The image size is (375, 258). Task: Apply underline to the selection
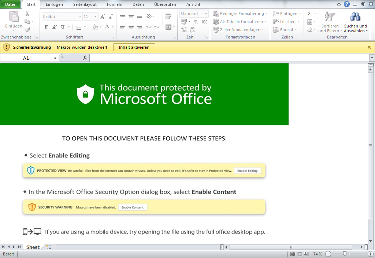pos(62,27)
